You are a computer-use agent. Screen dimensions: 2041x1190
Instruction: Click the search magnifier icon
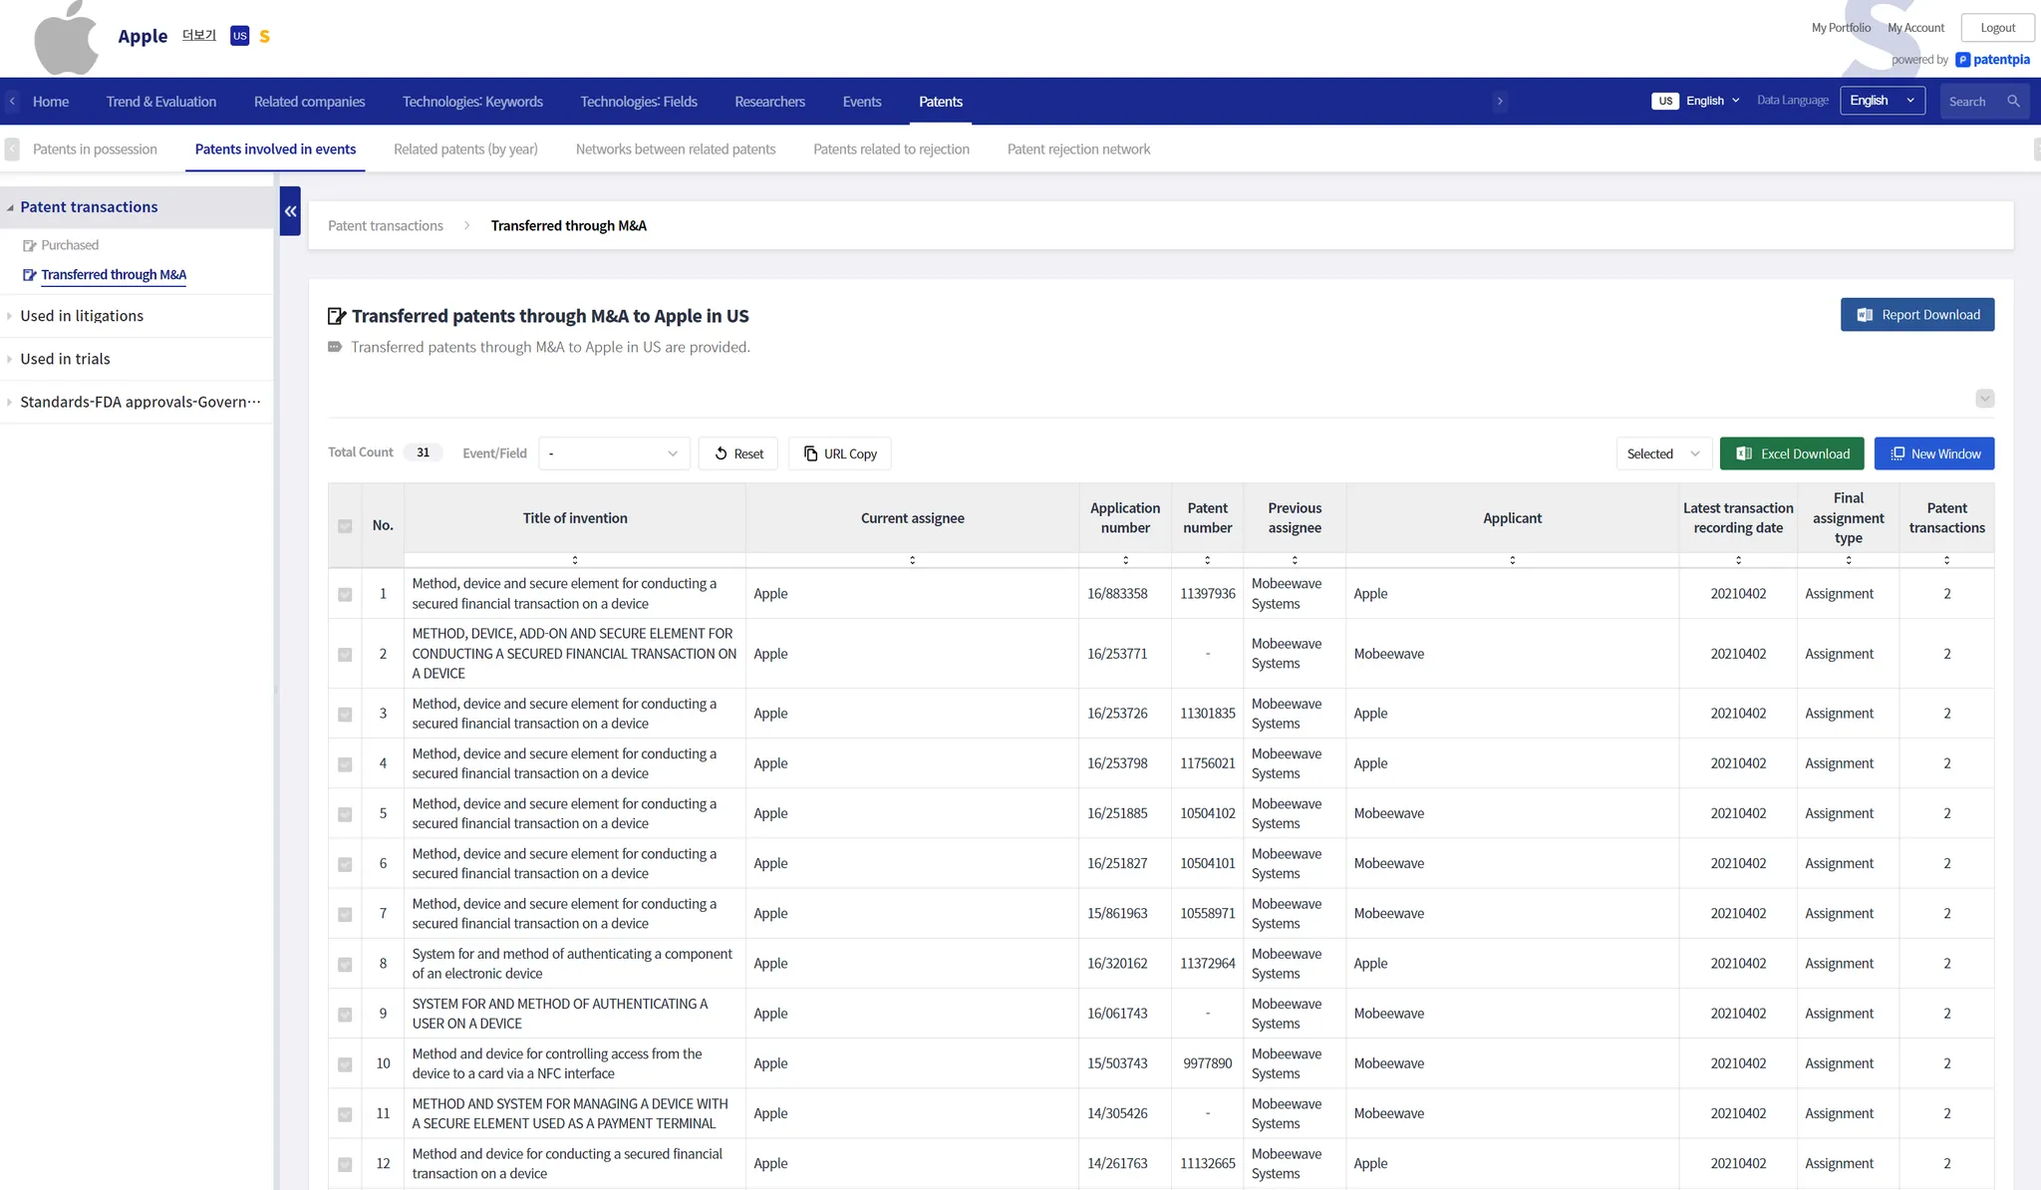click(2013, 102)
